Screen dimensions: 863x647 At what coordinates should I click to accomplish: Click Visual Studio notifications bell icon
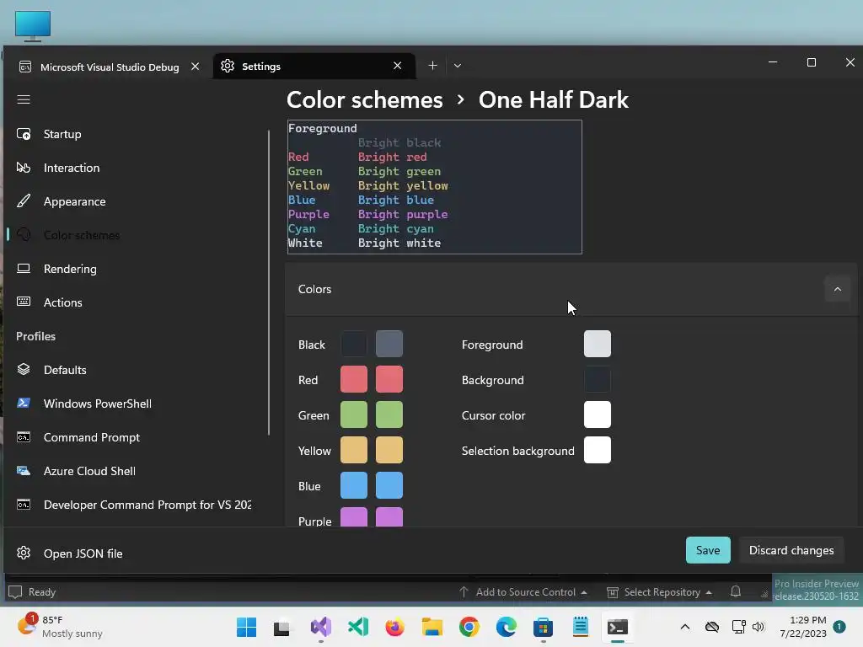(735, 591)
